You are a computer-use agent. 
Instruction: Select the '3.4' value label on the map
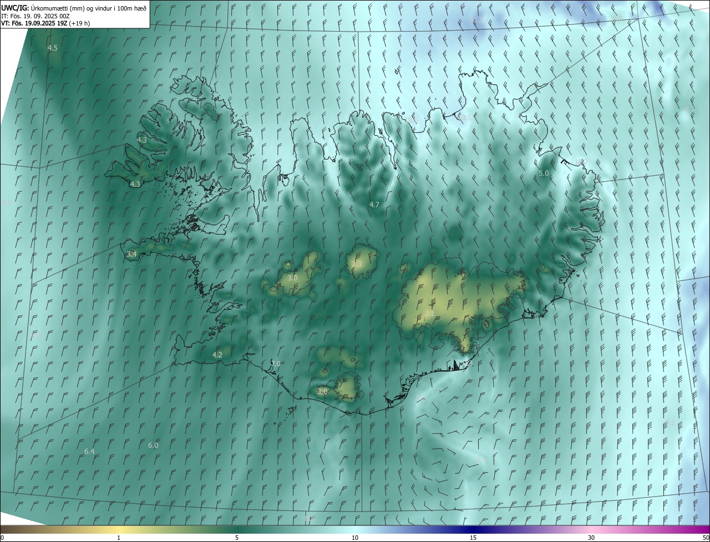(x=131, y=254)
